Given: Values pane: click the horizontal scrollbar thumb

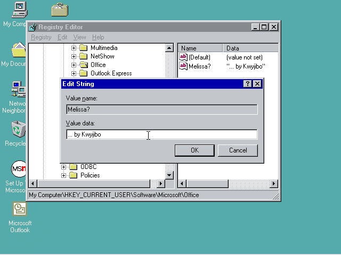Looking at the screenshot, I should (207, 184).
